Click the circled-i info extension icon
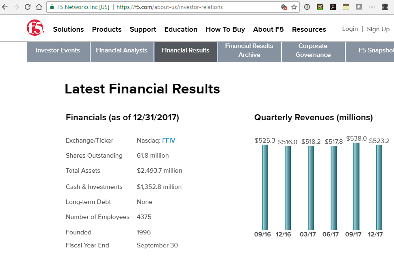The width and height of the screenshot is (394, 271). [x=307, y=7]
